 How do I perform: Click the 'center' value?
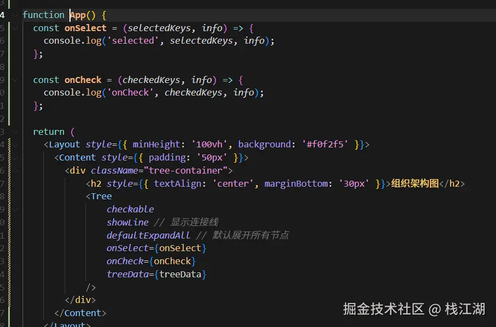[233, 183]
